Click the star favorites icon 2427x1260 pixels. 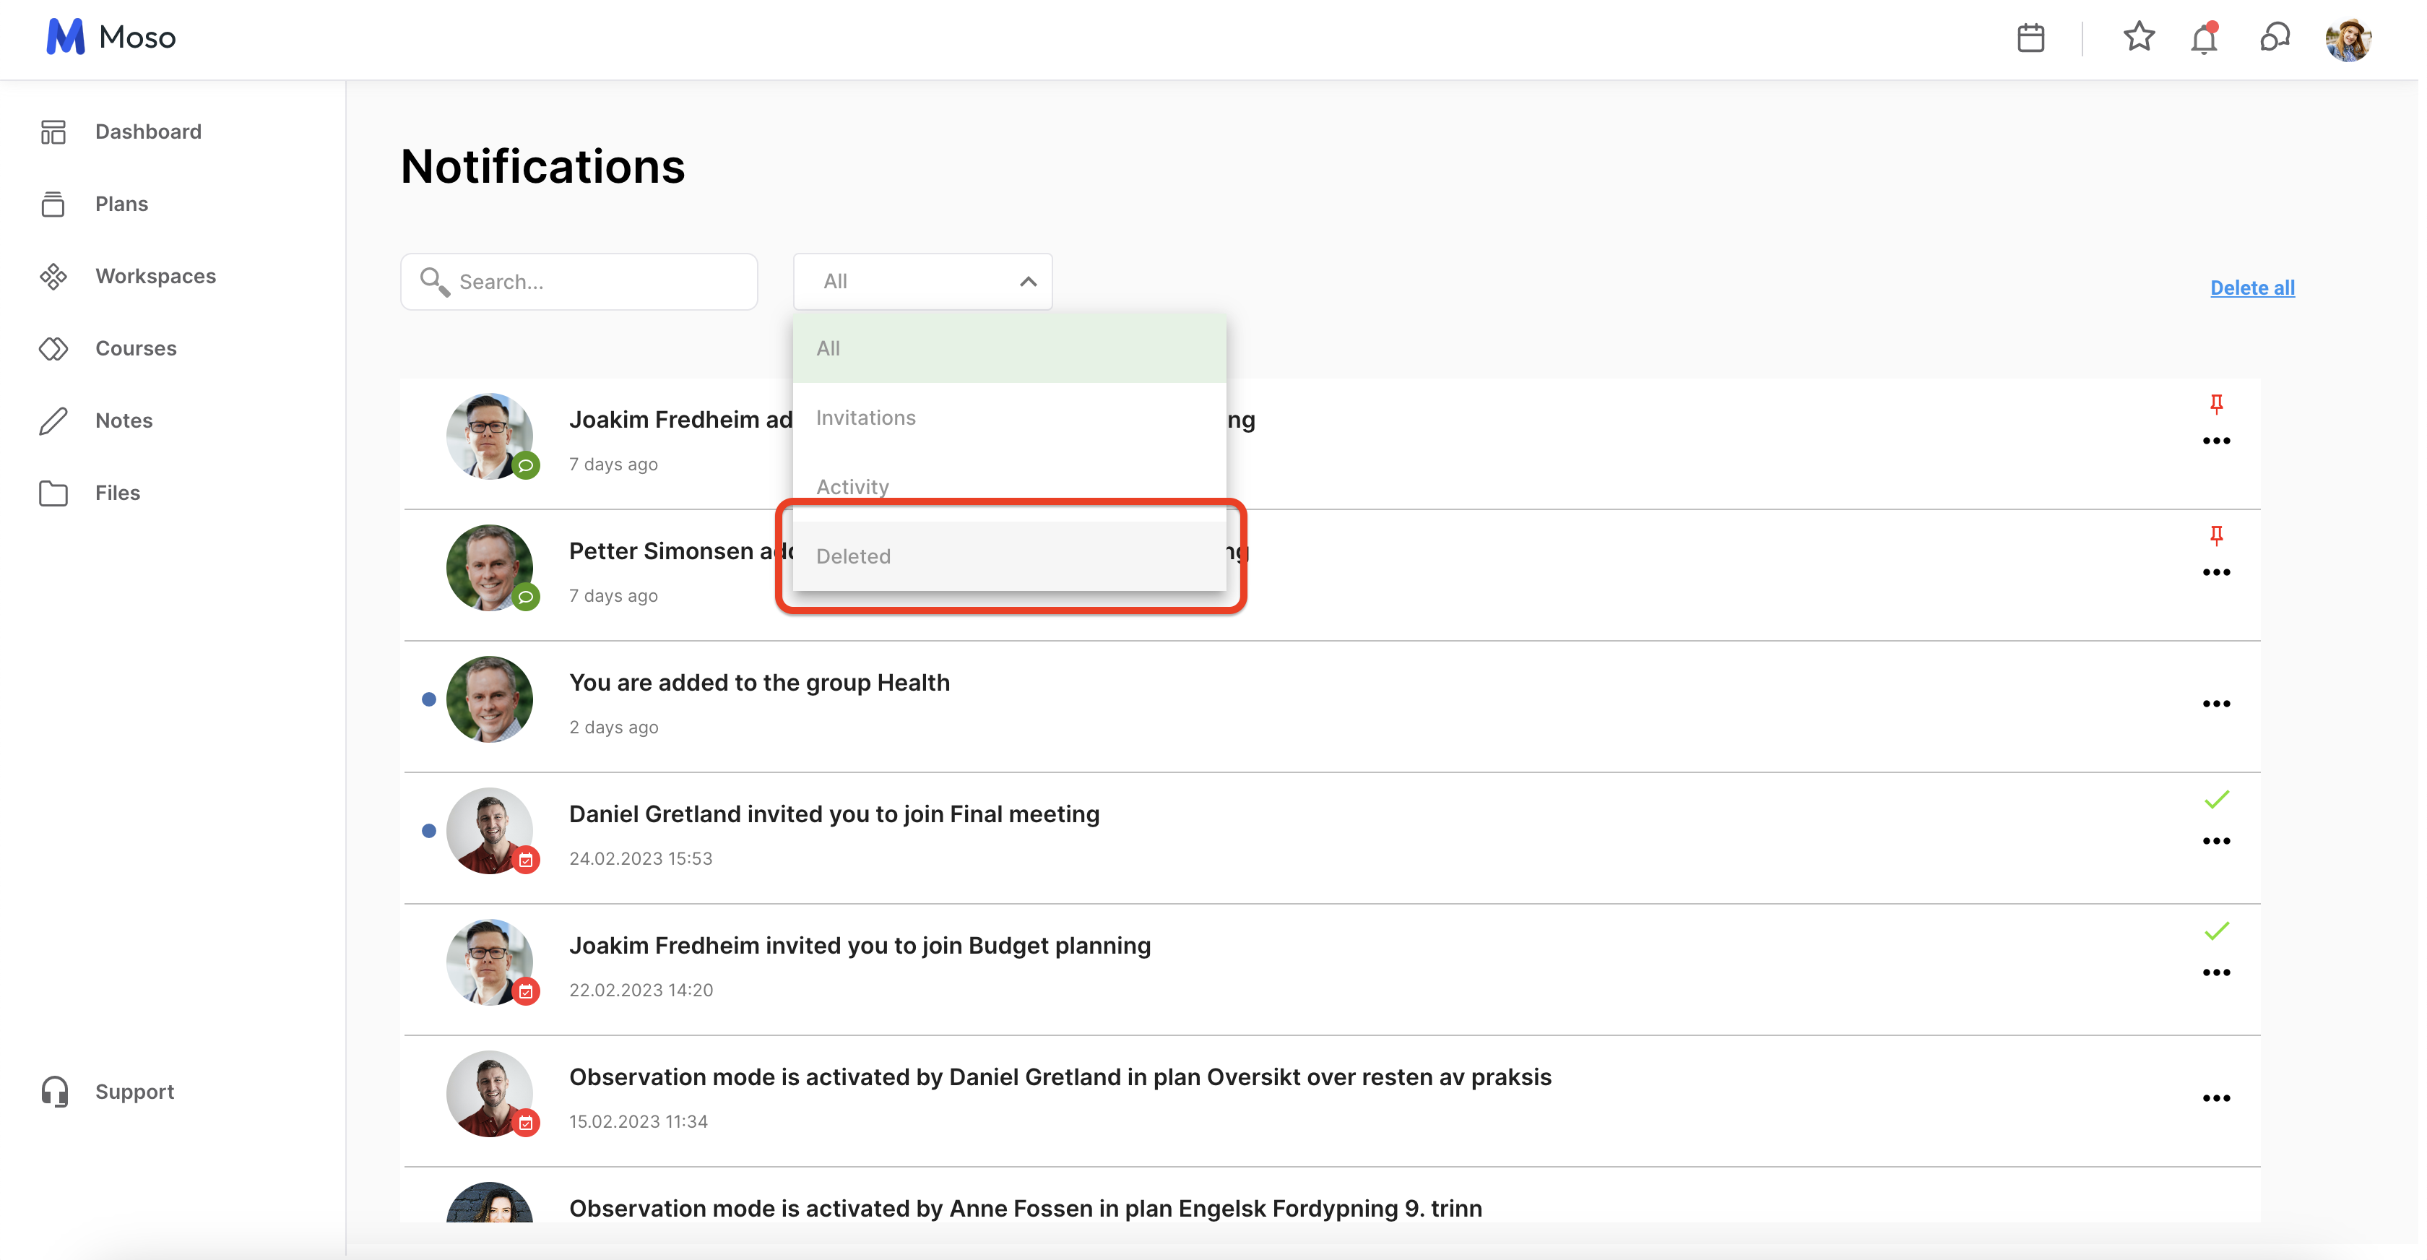coord(2139,38)
